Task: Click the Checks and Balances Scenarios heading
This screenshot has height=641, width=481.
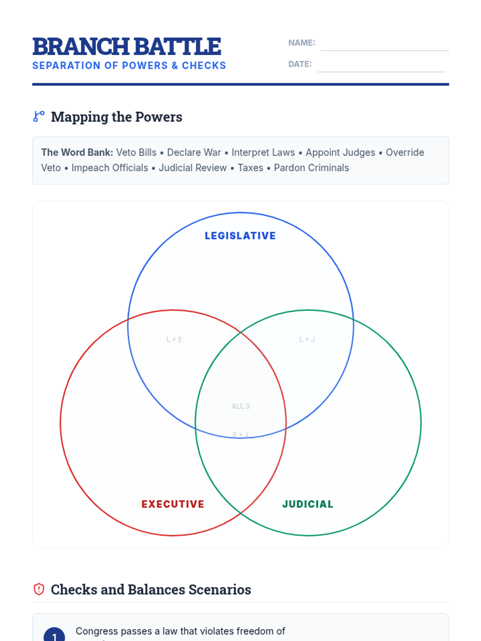Action: pos(151,590)
